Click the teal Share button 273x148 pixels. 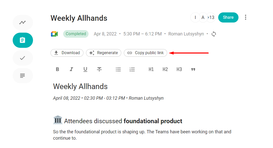click(228, 17)
